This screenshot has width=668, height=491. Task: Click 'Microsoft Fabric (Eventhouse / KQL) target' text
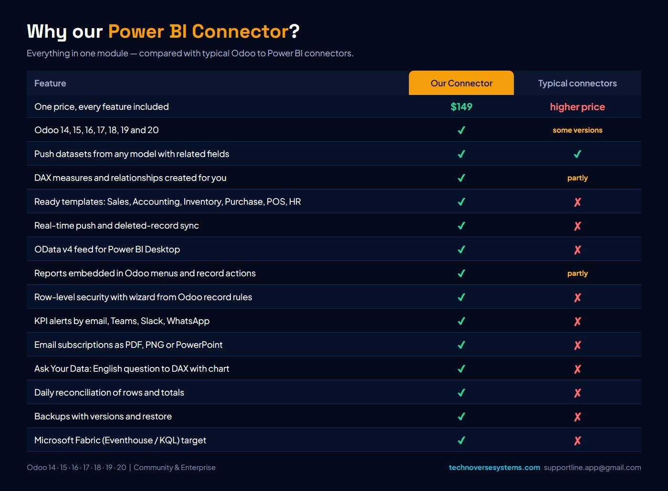click(120, 440)
